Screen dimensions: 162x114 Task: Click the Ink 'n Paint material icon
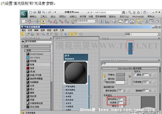tap(28, 58)
